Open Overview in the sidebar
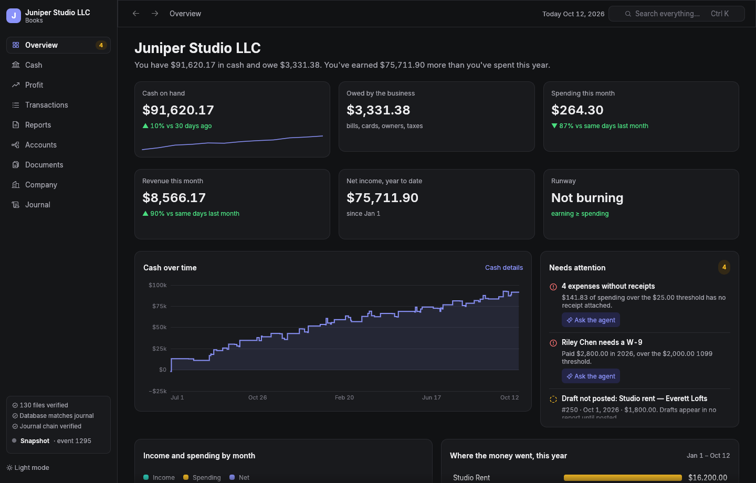This screenshot has width=756, height=483. click(58, 45)
